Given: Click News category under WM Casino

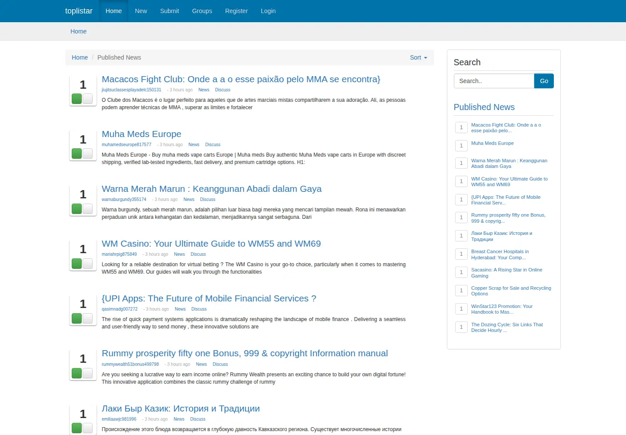Looking at the screenshot, I should coord(180,254).
